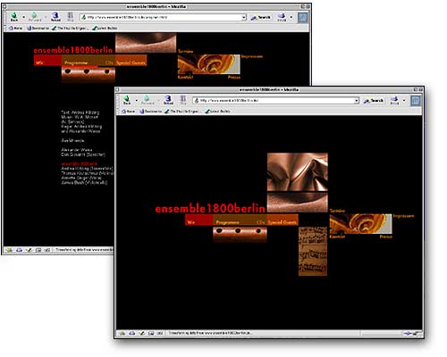This screenshot has height=357, width=447.
Task: Click Print icon in rear Mozilla window
Action: [282, 17]
